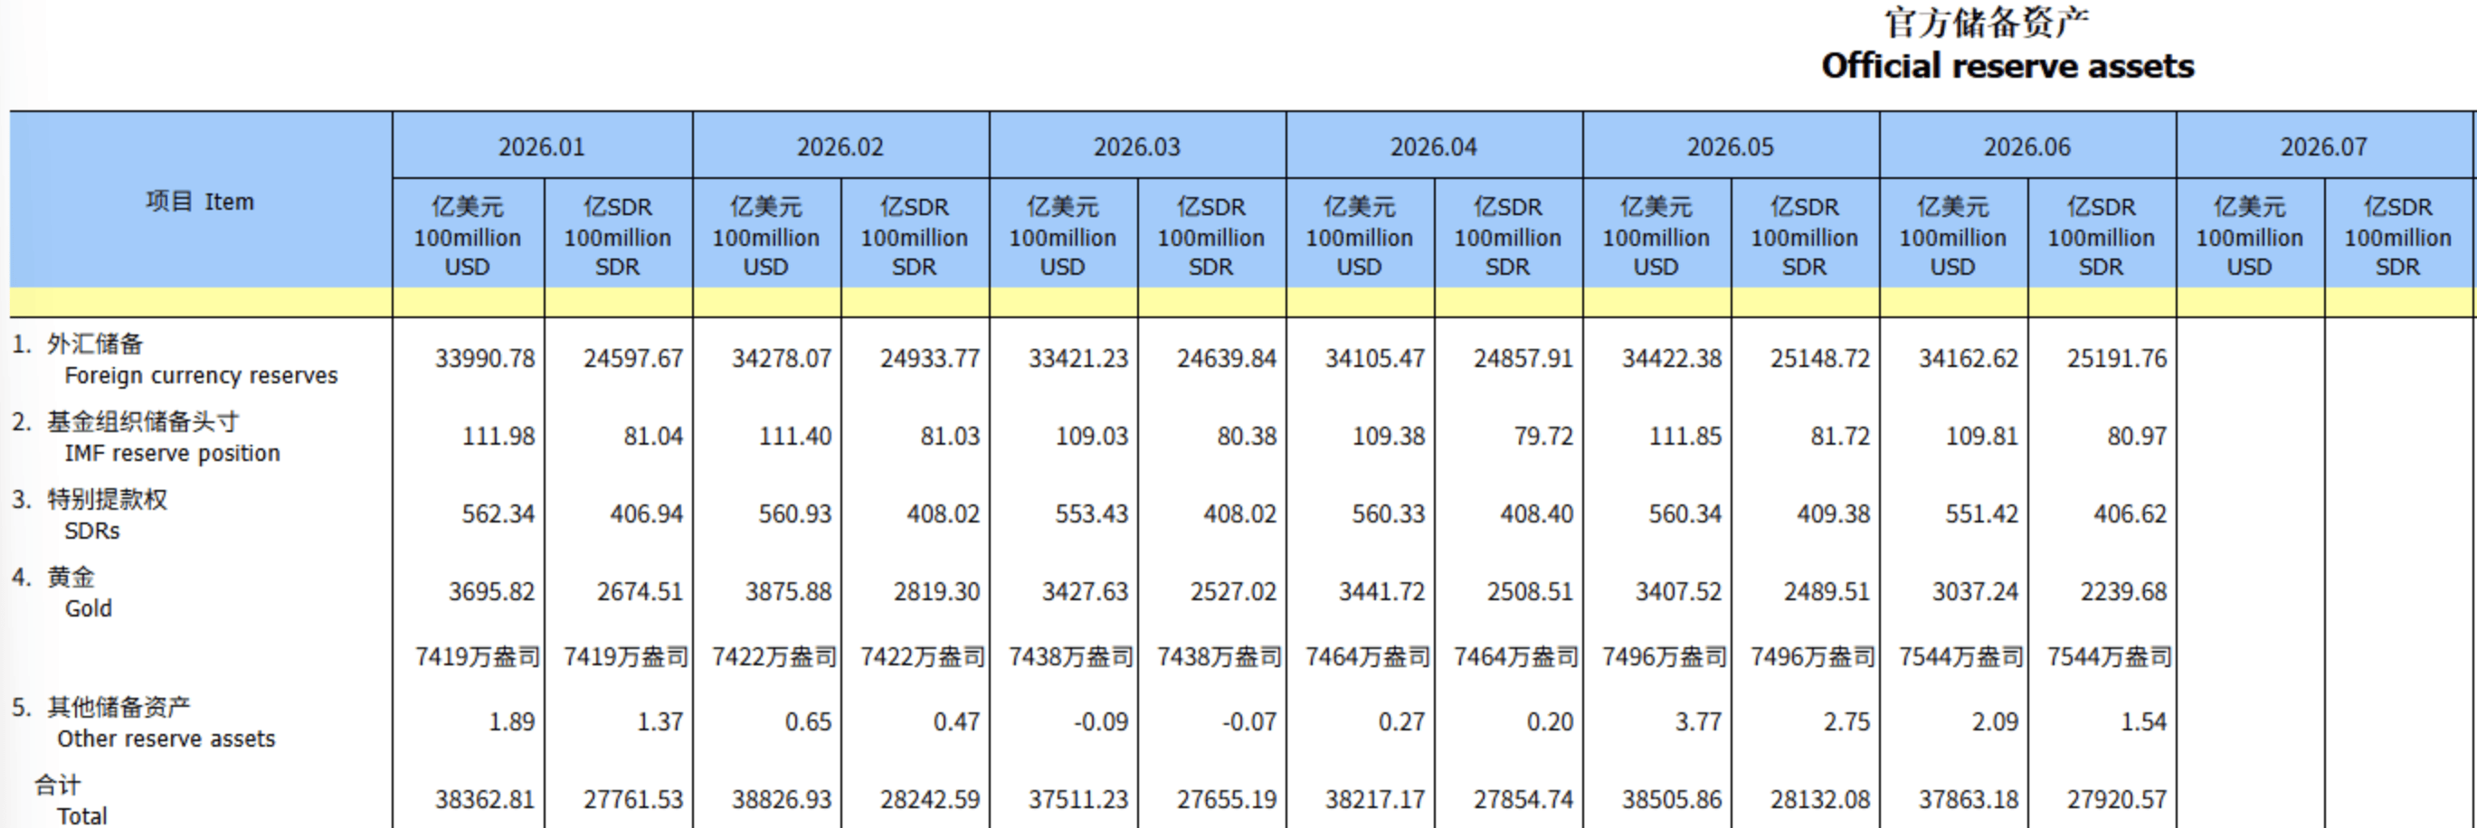Click the 7544万盎司 cell under 2026.06 USD

[1961, 657]
